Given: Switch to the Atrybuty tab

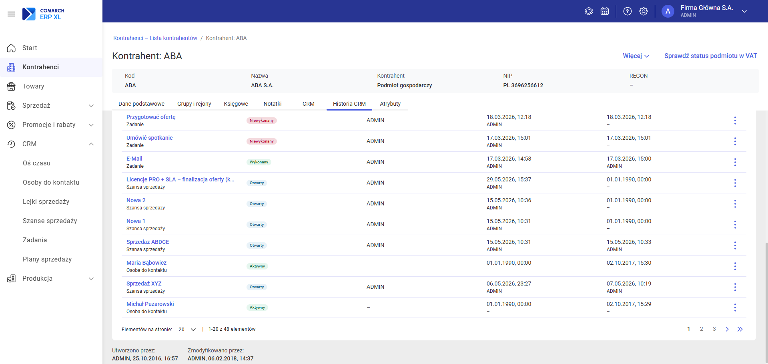Looking at the screenshot, I should tap(390, 104).
